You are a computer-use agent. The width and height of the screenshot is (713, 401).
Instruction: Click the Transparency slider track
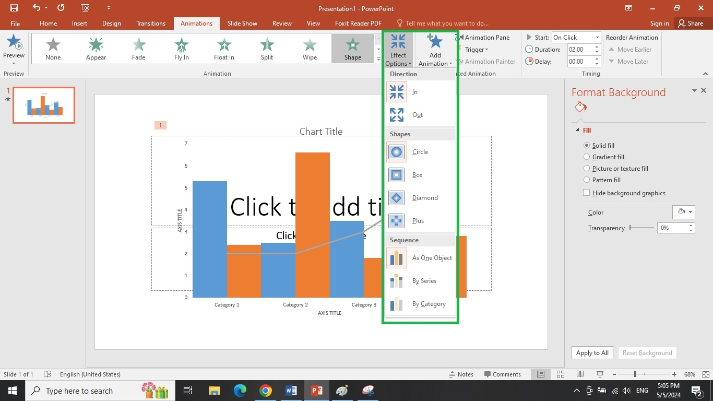click(642, 228)
